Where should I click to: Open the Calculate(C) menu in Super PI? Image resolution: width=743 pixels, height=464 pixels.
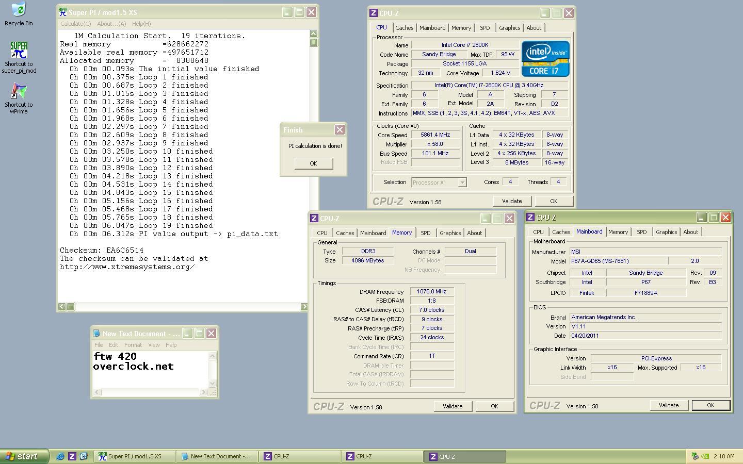coord(75,24)
